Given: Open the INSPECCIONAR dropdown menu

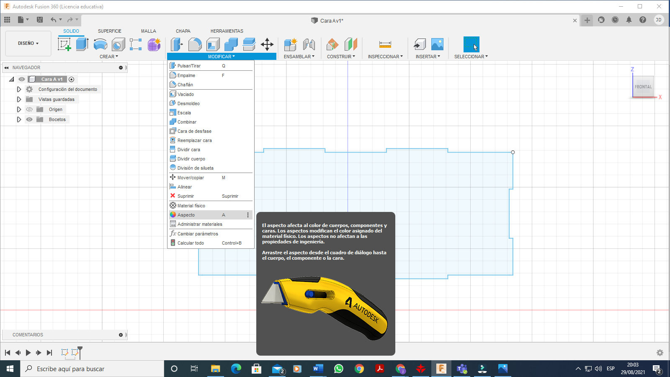Looking at the screenshot, I should [385, 57].
